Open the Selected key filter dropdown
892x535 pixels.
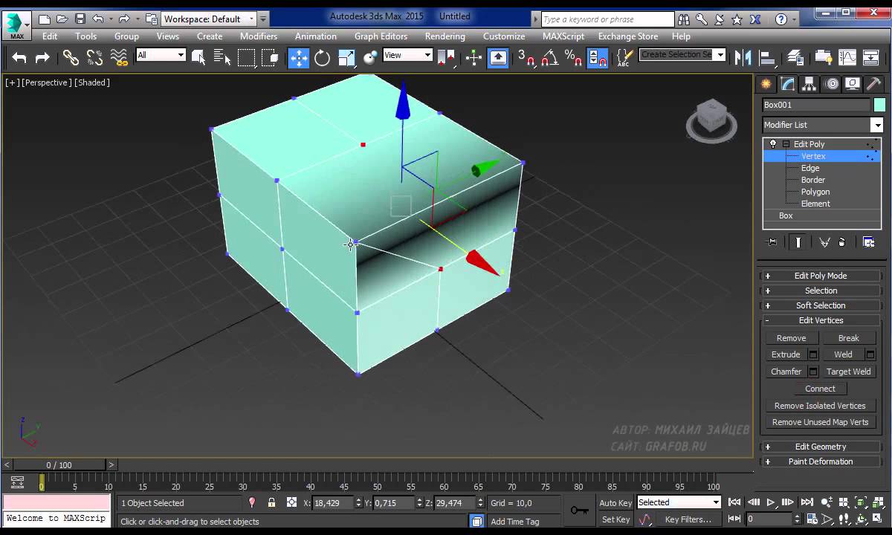(x=679, y=503)
